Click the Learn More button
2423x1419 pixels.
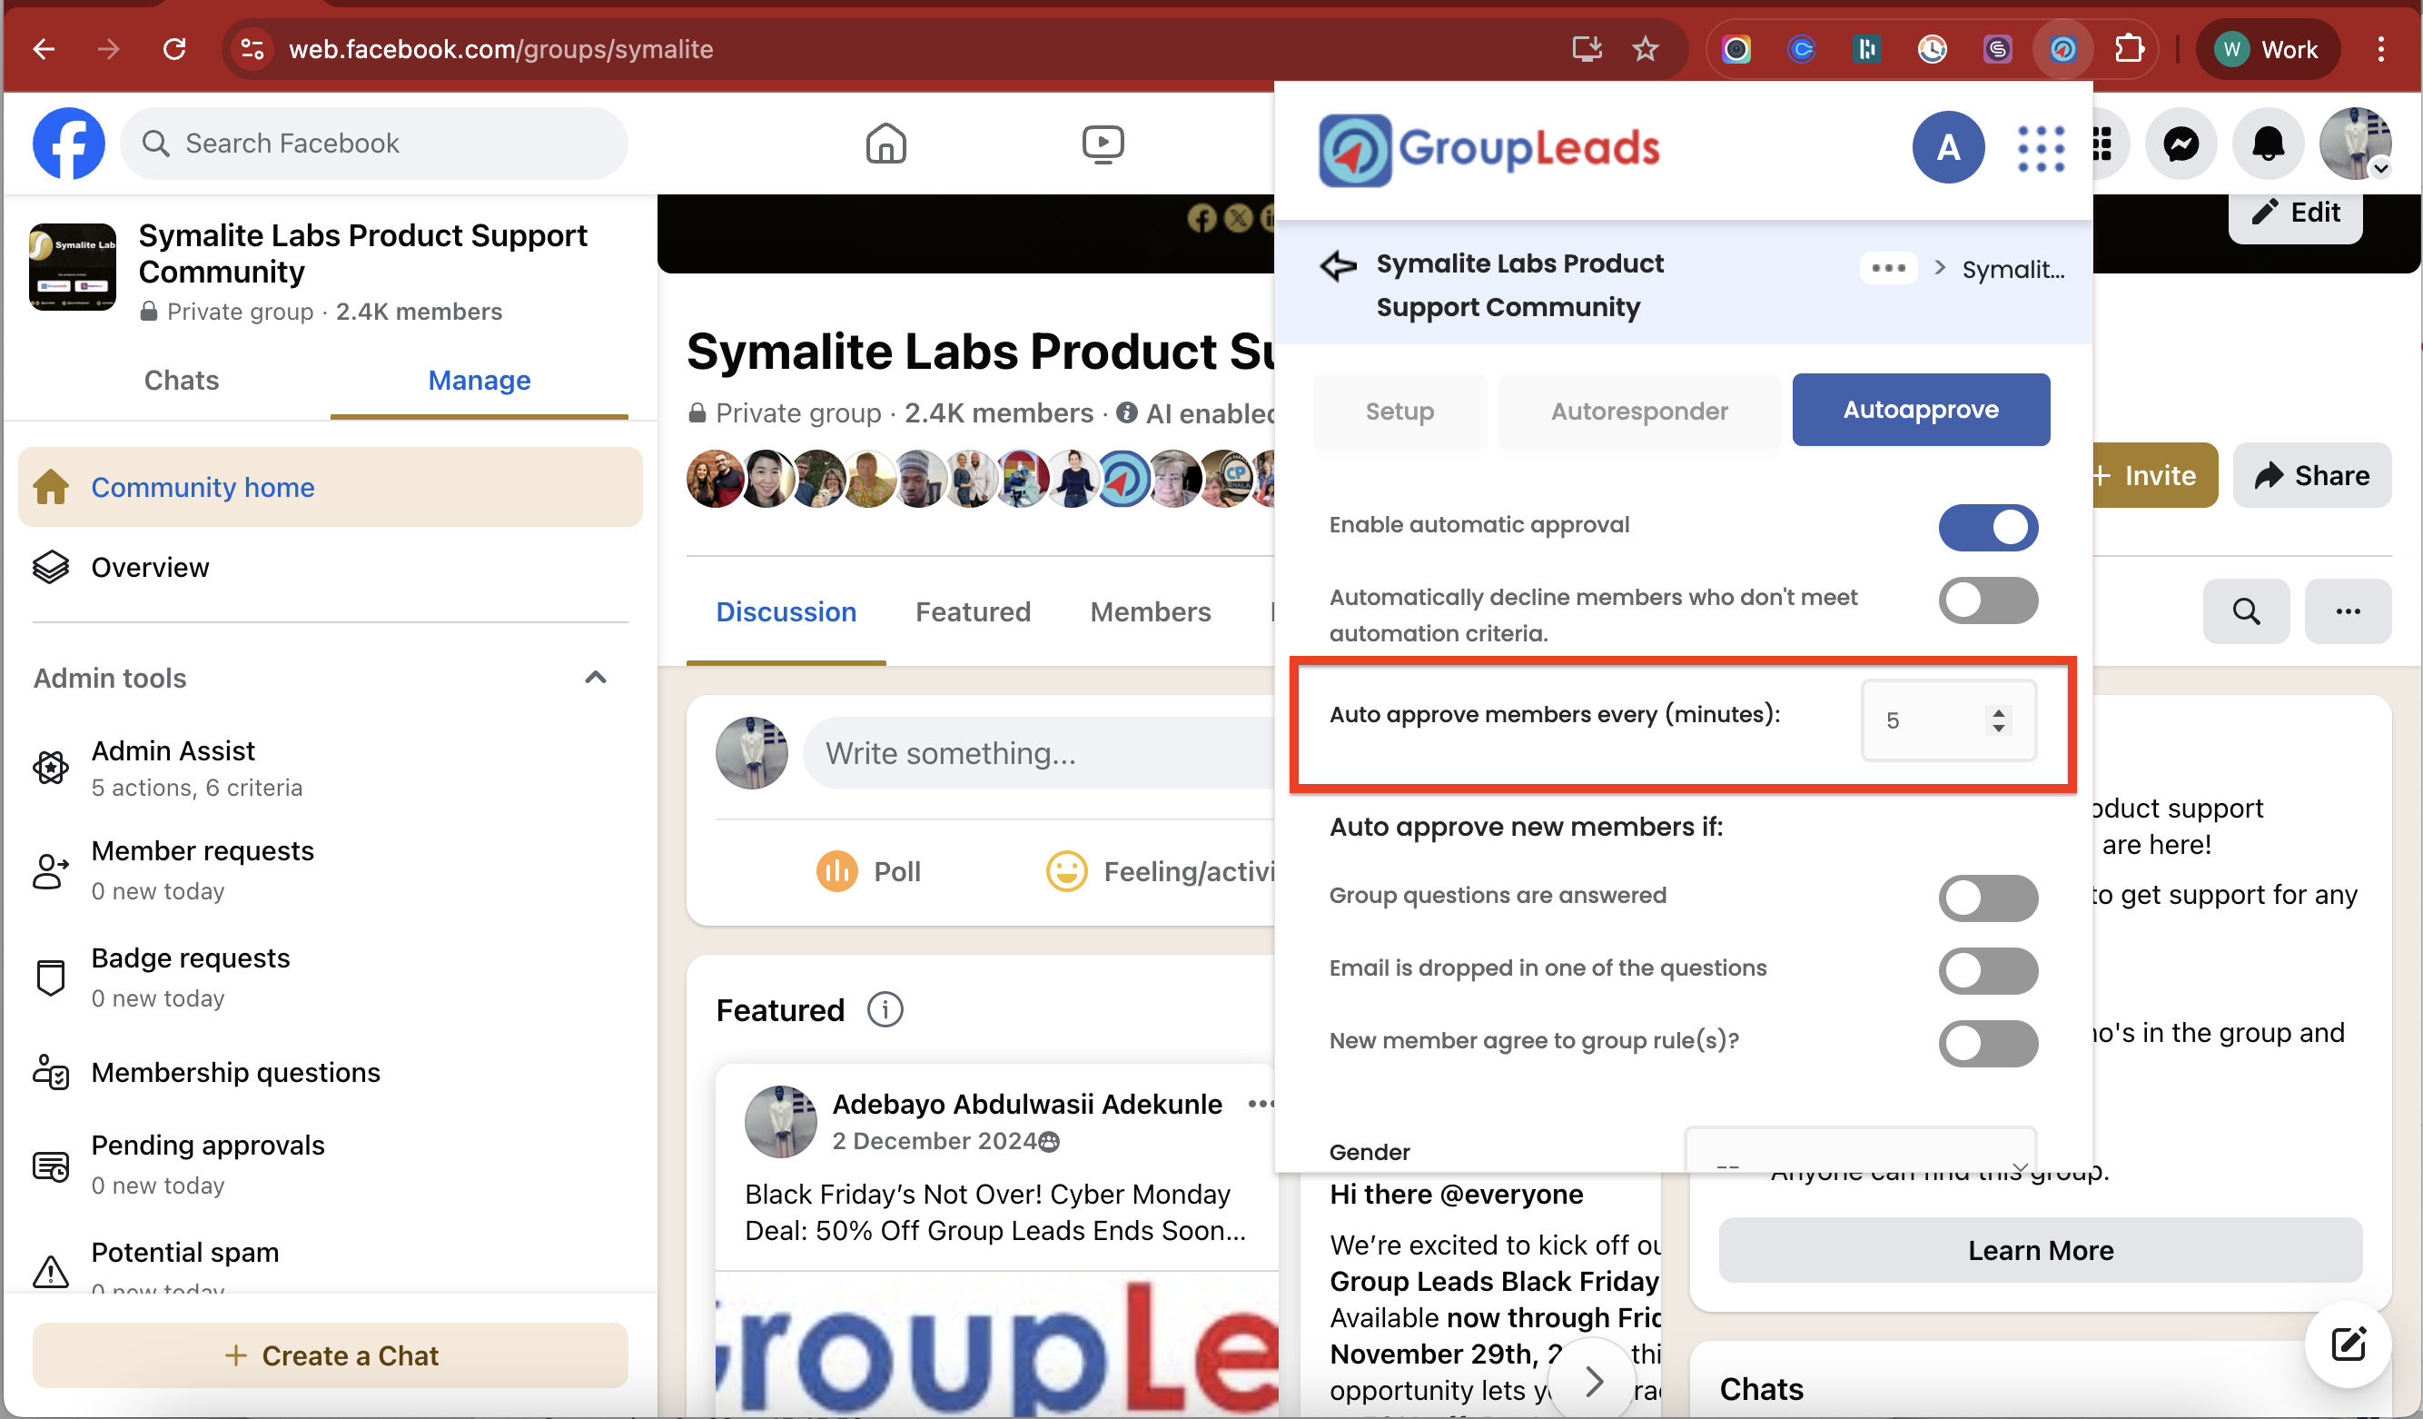pos(2040,1250)
